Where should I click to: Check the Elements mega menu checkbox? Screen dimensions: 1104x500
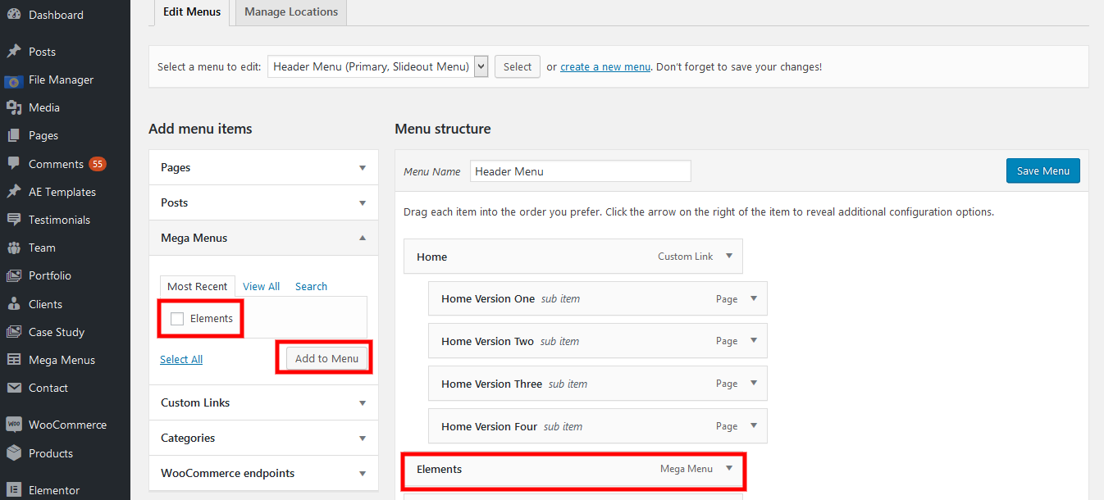pos(177,319)
